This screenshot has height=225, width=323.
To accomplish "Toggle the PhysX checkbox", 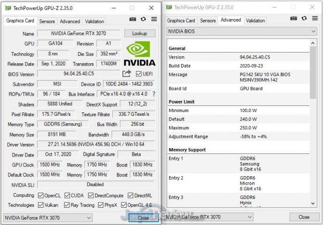I will point(101,205).
